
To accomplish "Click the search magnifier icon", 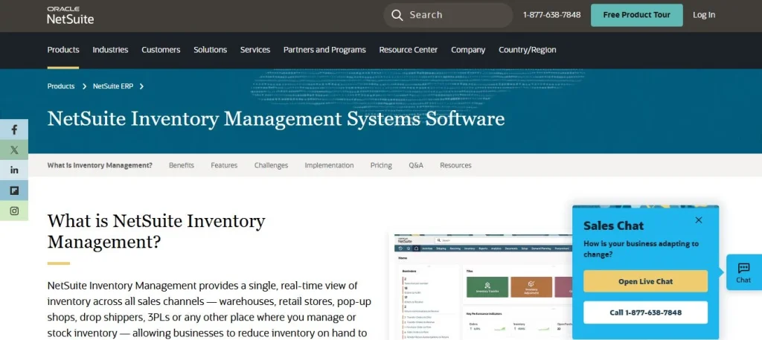I will pos(397,15).
